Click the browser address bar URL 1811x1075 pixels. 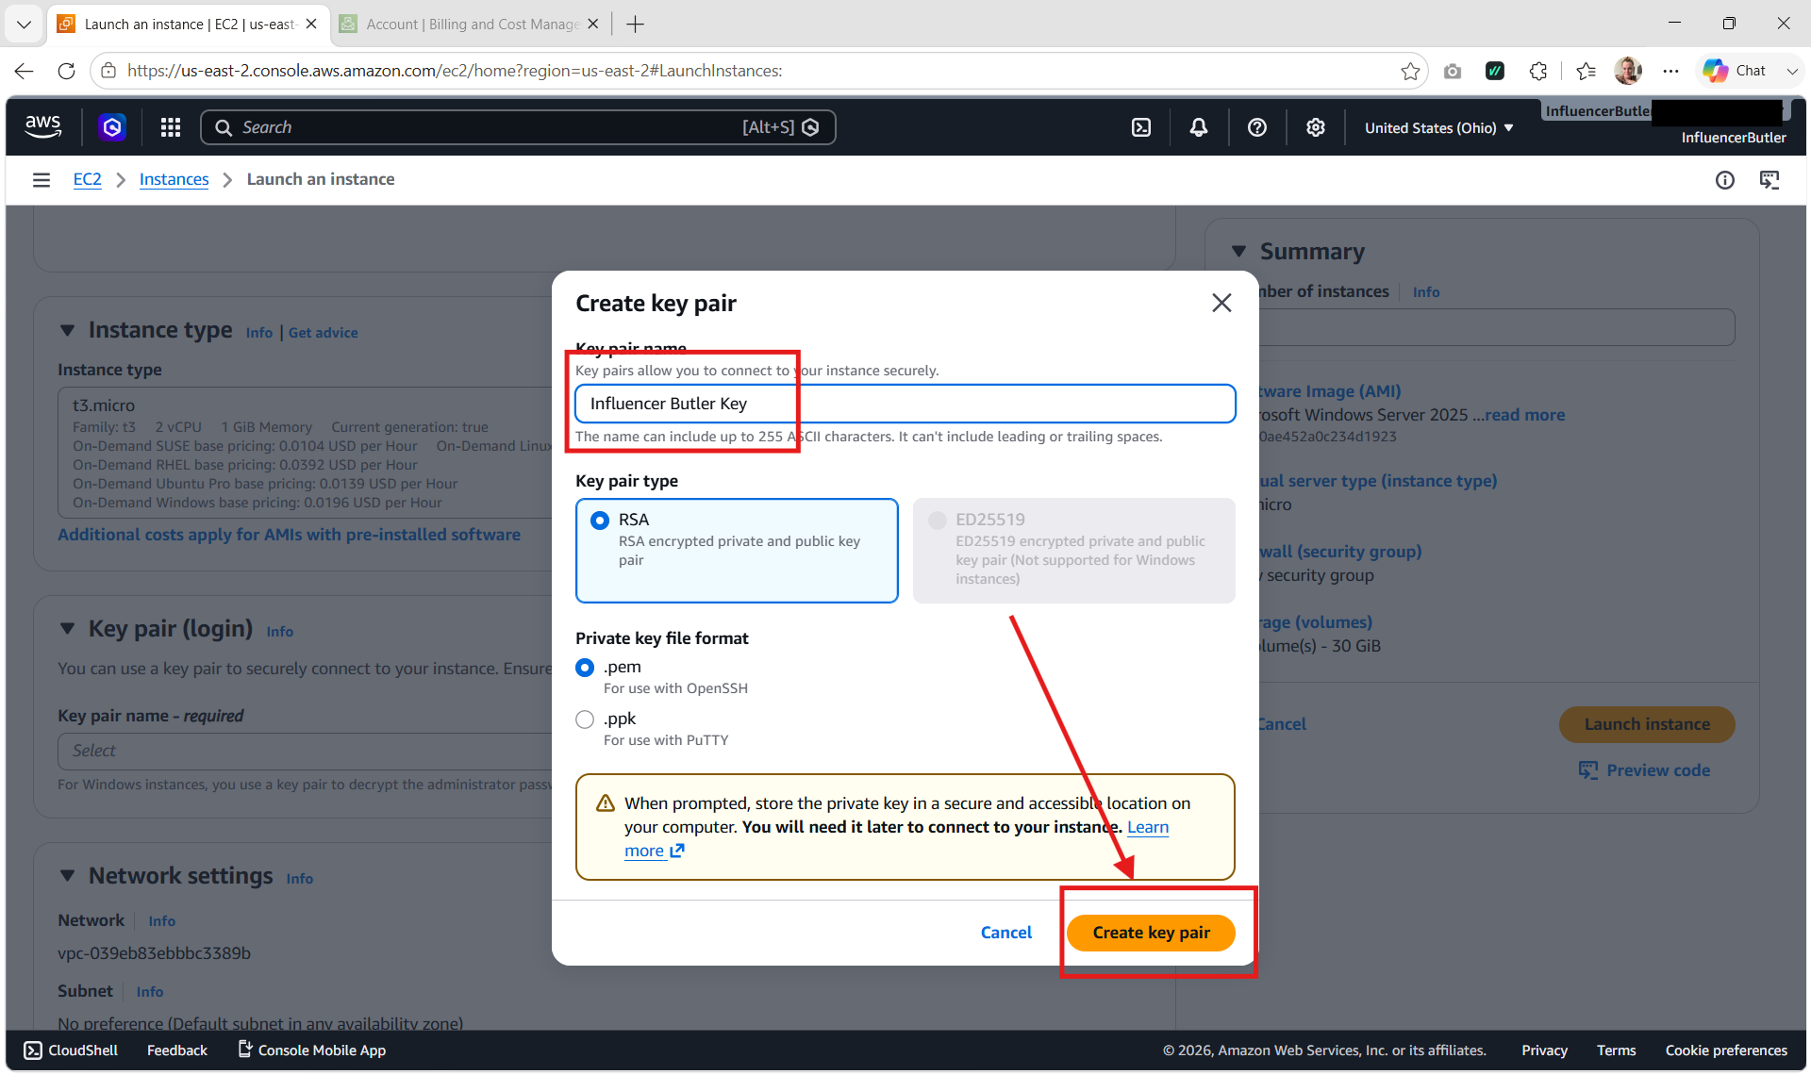[x=455, y=71]
